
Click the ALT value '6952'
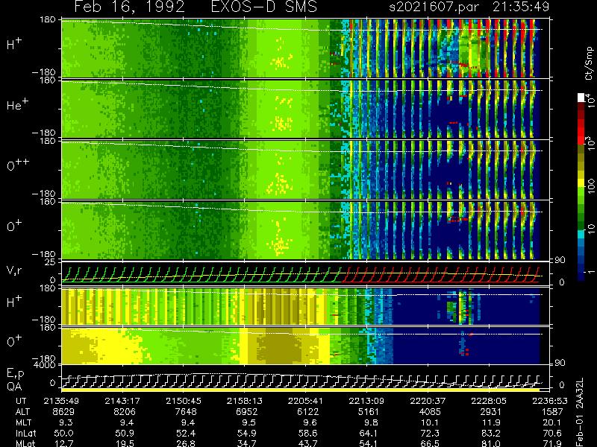click(247, 412)
